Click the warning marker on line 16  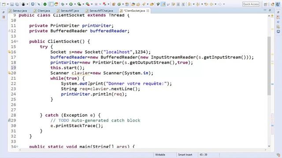click(9, 52)
